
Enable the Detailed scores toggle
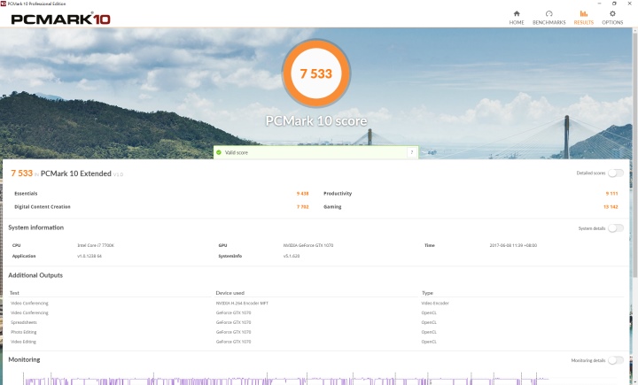click(615, 173)
